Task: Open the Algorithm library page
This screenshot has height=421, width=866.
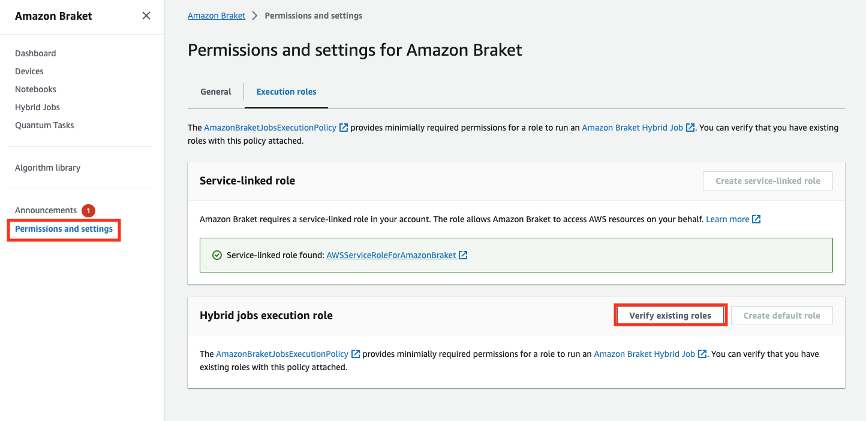Action: tap(48, 167)
